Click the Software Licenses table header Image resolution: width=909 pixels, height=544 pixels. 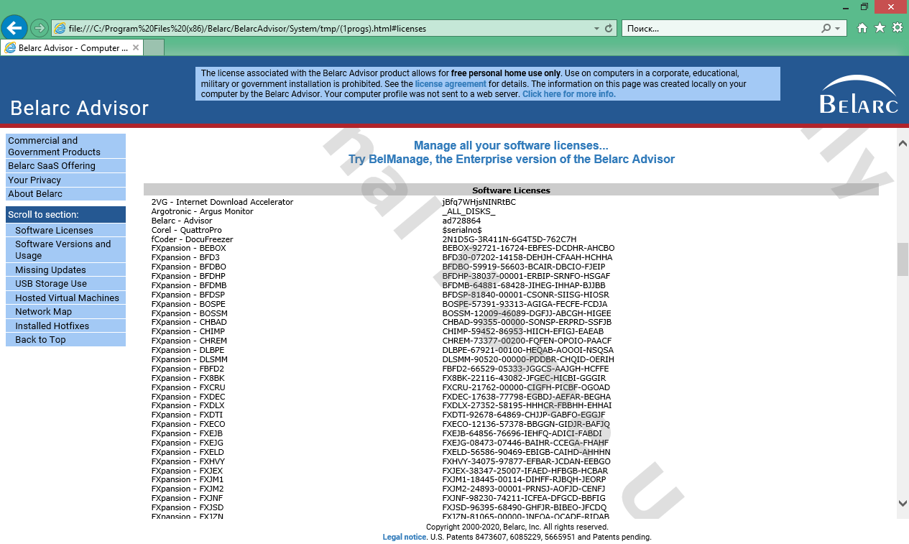click(511, 190)
